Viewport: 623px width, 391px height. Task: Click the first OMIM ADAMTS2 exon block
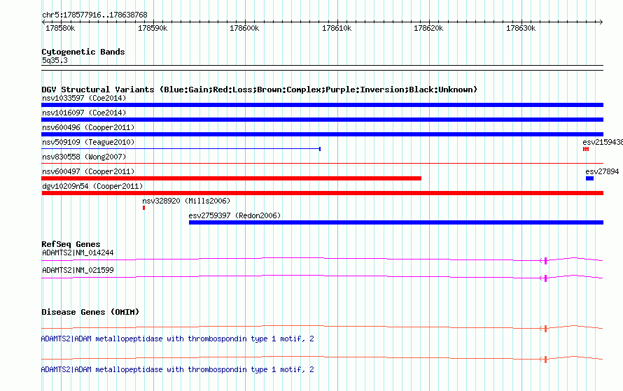point(545,329)
